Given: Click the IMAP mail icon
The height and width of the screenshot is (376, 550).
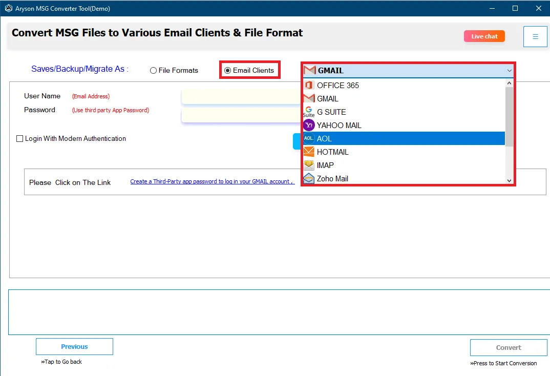Looking at the screenshot, I should pos(309,165).
